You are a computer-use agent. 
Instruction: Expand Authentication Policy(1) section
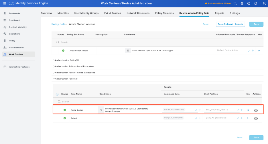[x=66, y=60]
